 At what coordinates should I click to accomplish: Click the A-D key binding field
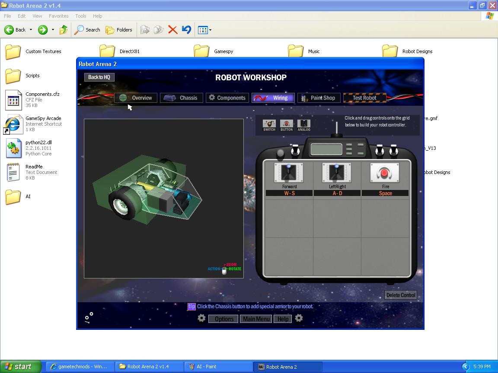pos(337,193)
